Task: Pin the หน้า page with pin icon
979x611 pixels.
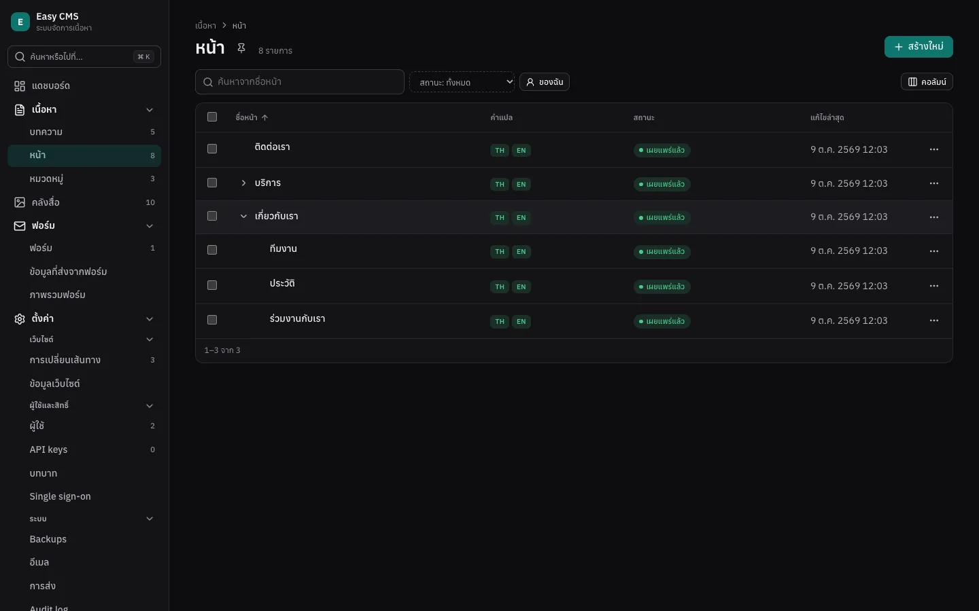Action: click(x=241, y=48)
